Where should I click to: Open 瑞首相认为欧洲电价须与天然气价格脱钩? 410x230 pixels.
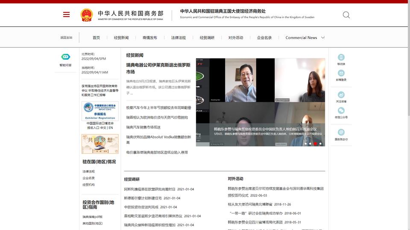click(x=157, y=118)
